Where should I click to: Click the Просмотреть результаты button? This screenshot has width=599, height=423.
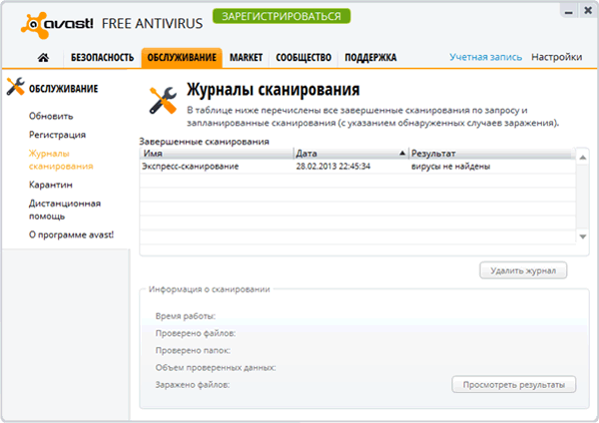point(514,385)
